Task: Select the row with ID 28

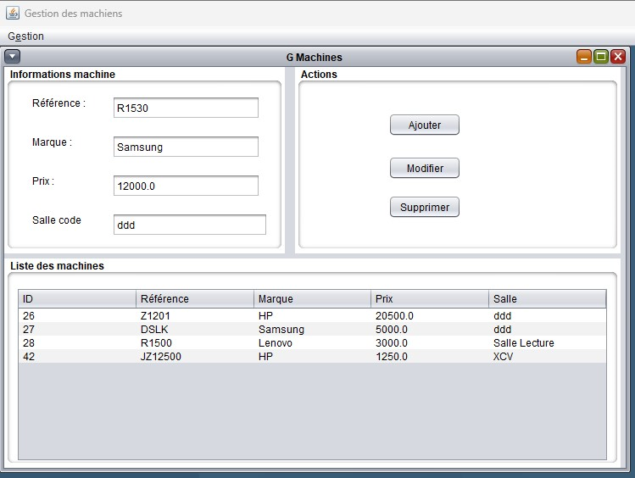Action: (312, 342)
